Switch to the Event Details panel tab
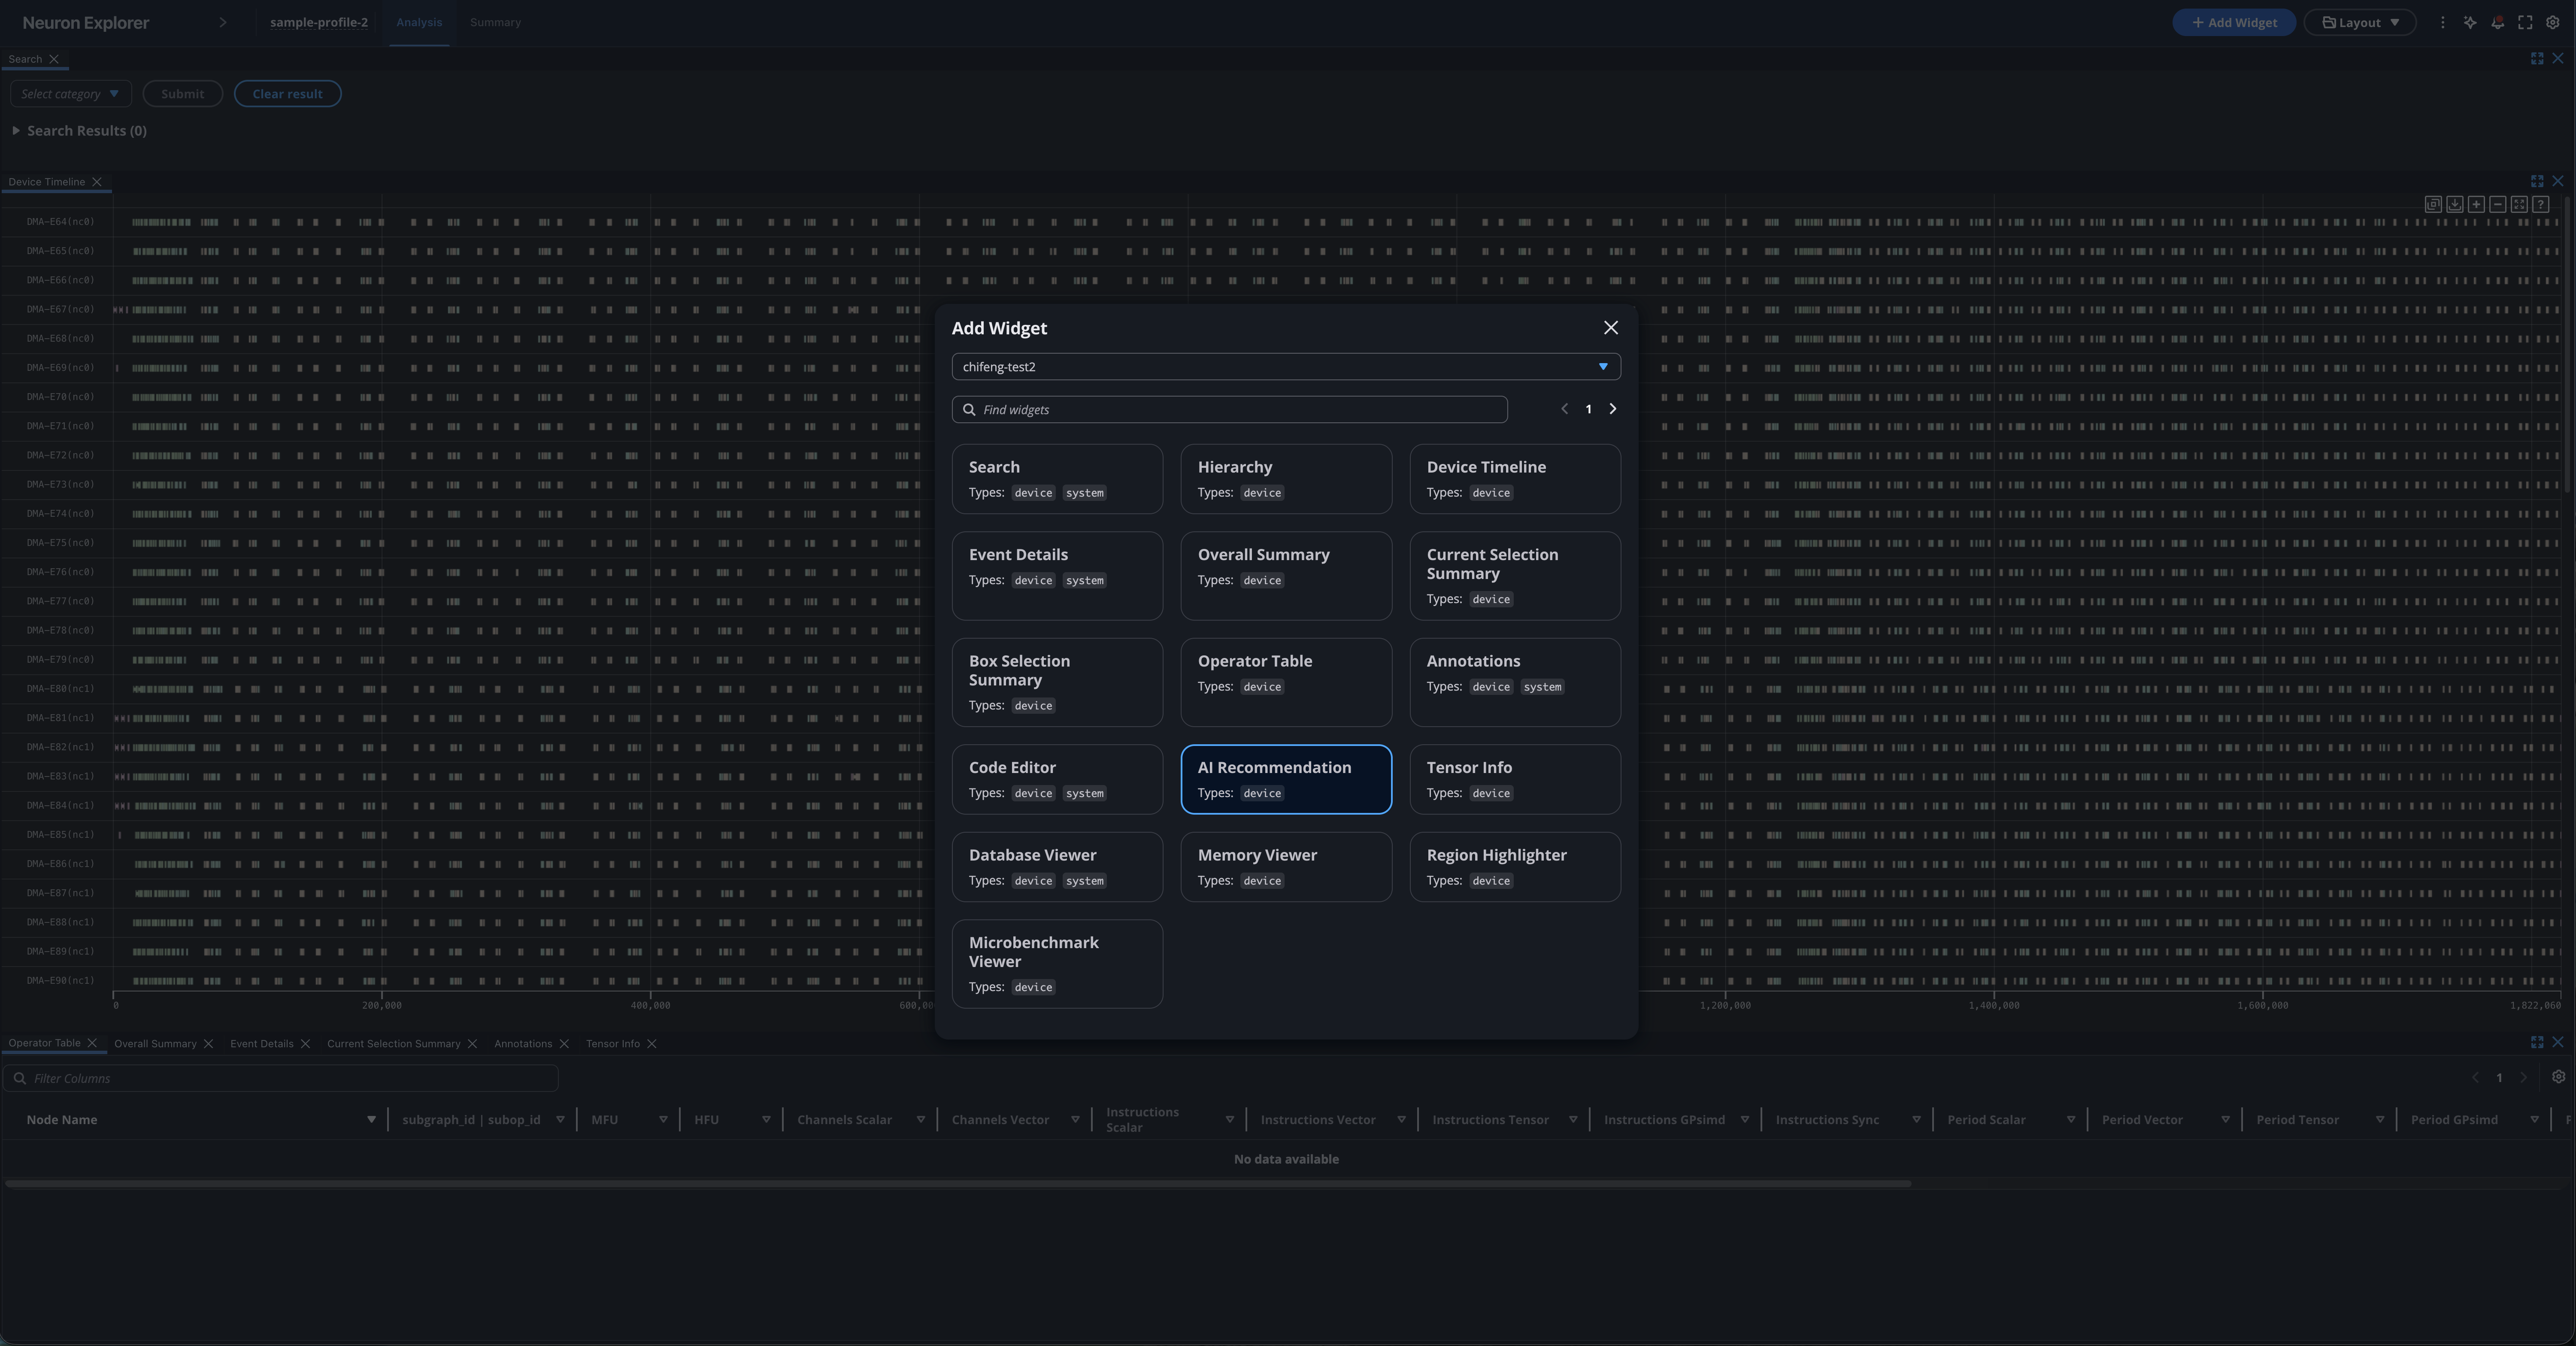Screen dimensions: 2576x1346 (x=262, y=1044)
